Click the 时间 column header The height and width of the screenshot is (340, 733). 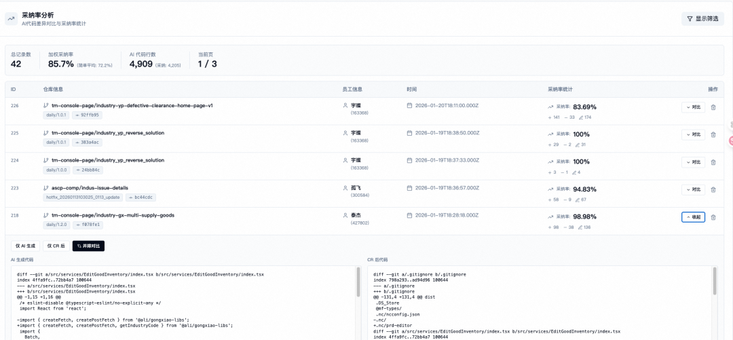411,89
